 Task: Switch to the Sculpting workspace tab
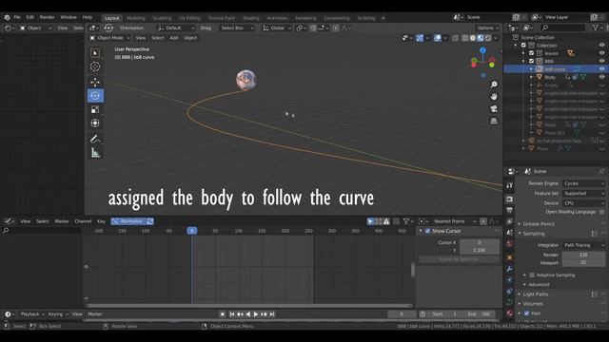tap(162, 18)
